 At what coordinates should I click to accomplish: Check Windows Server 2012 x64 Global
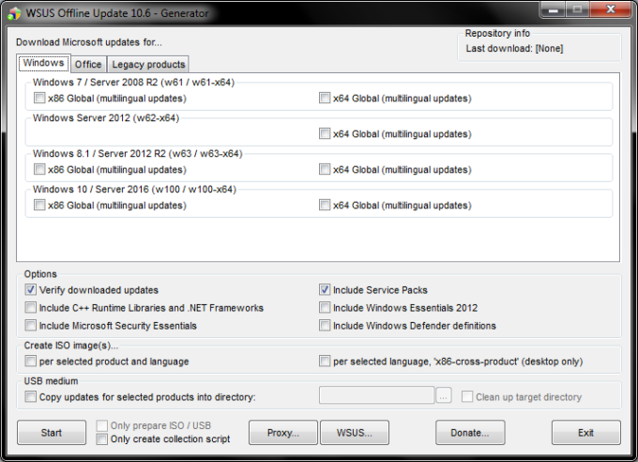[x=325, y=134]
